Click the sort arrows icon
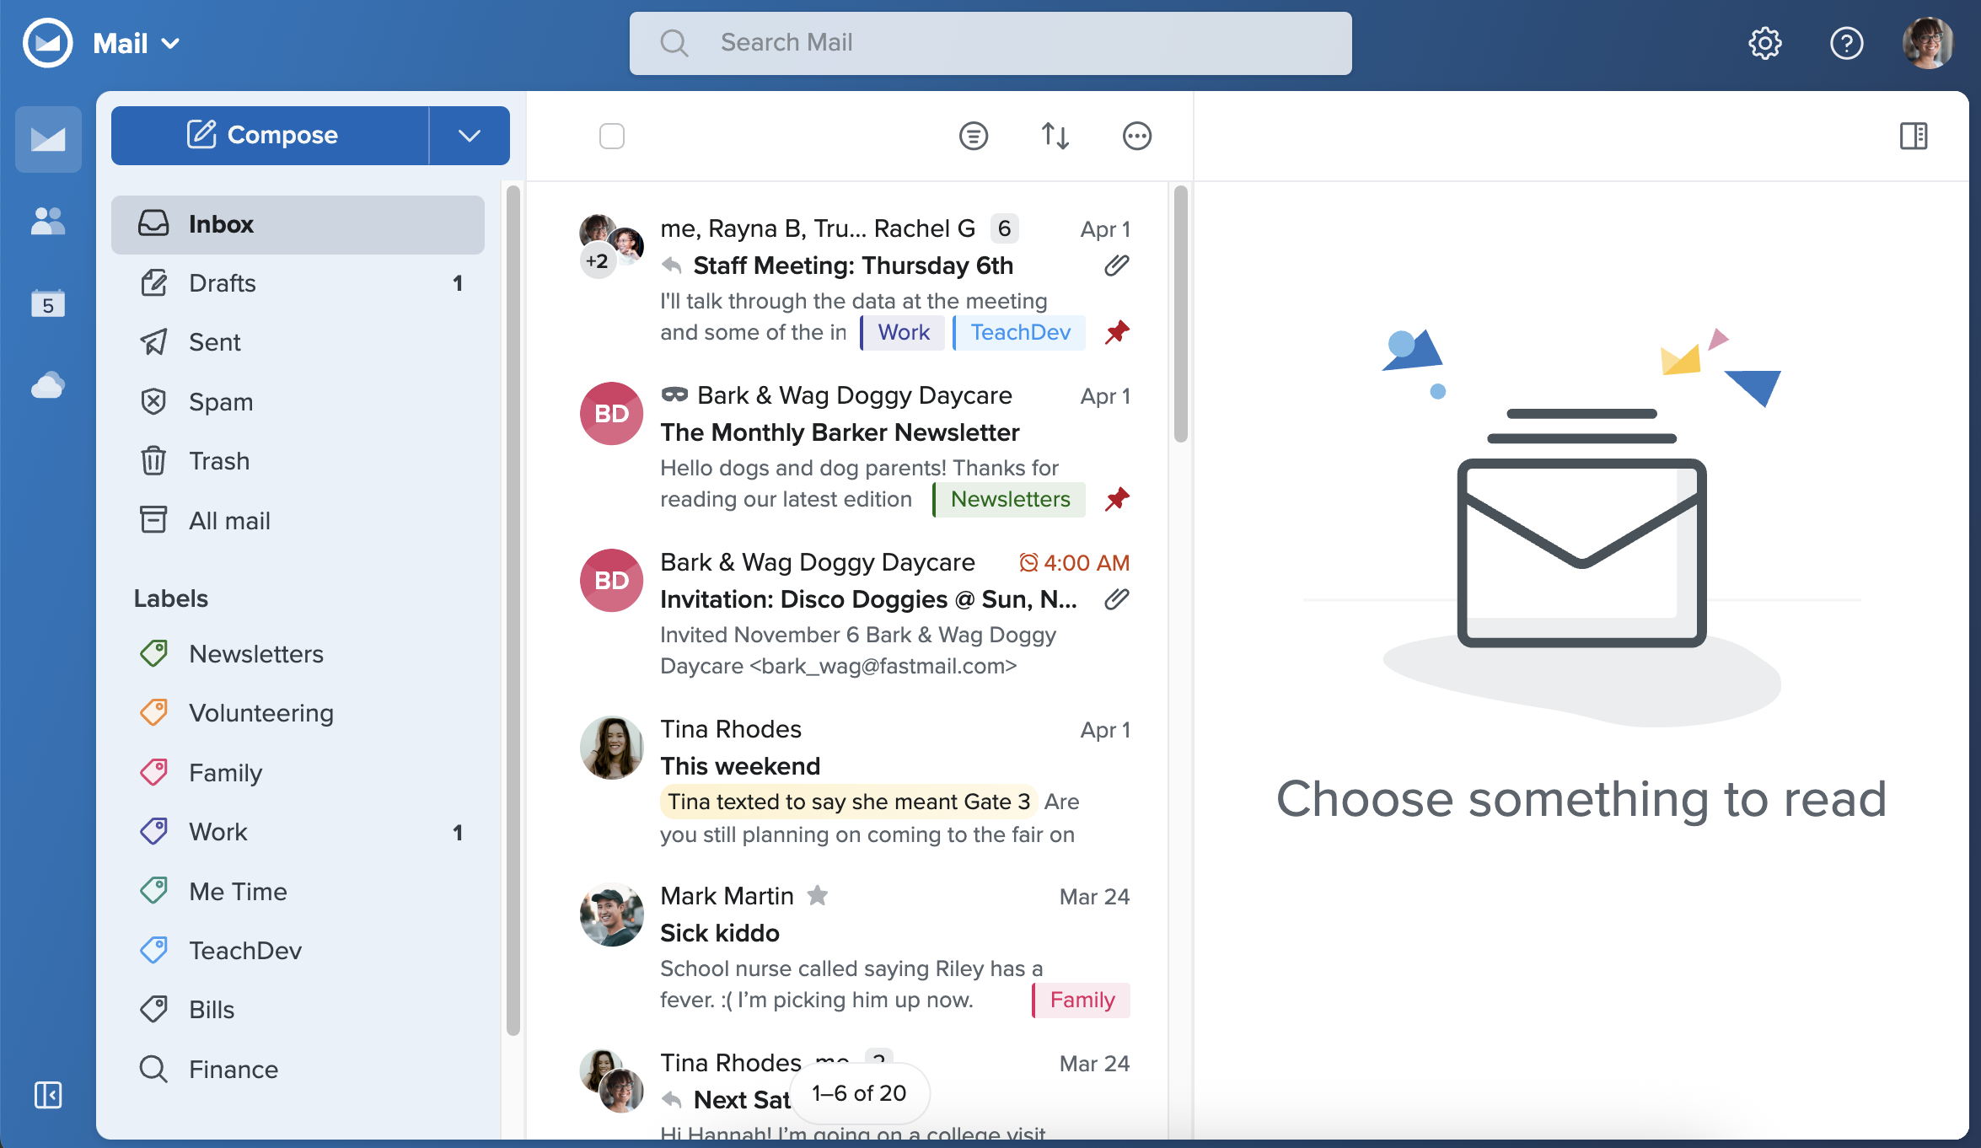The height and width of the screenshot is (1148, 1981). coord(1055,136)
